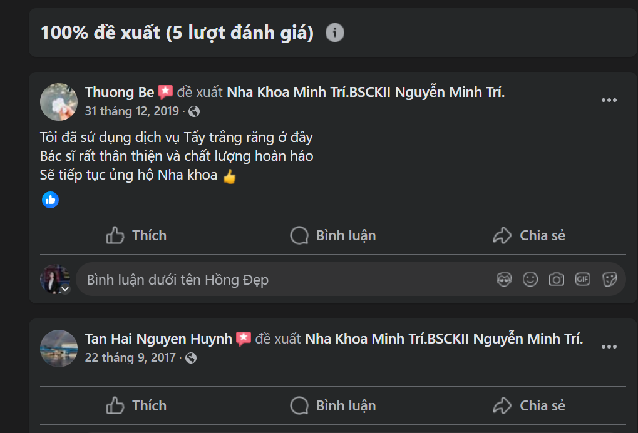Click the thumbs-up reaction badge on Thuong Be's review
The width and height of the screenshot is (638, 433).
[50, 200]
